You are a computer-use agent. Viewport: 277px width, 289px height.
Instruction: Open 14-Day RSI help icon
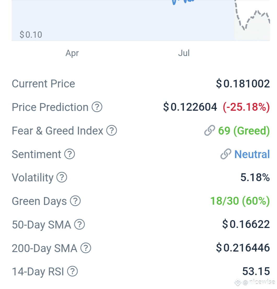click(x=72, y=271)
